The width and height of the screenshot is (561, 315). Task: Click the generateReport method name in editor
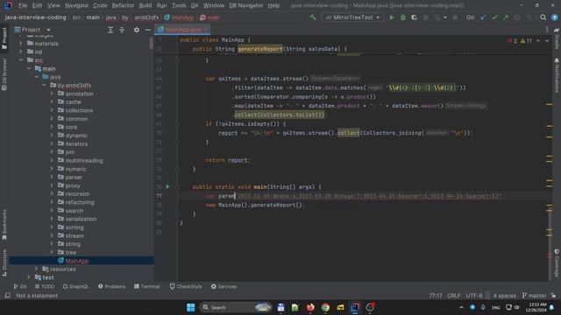pyautogui.click(x=260, y=49)
